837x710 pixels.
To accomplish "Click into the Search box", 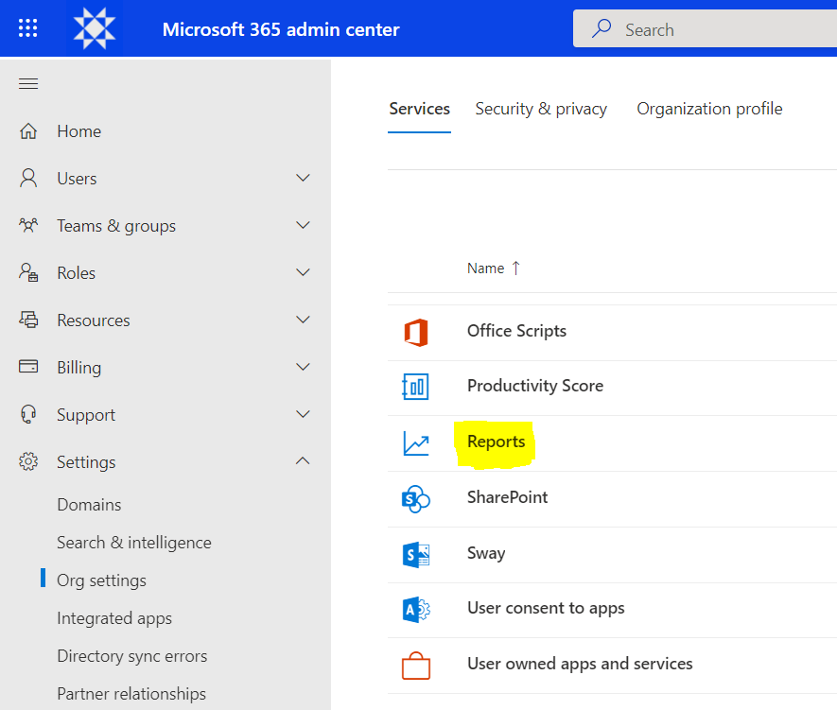I will [x=705, y=28].
